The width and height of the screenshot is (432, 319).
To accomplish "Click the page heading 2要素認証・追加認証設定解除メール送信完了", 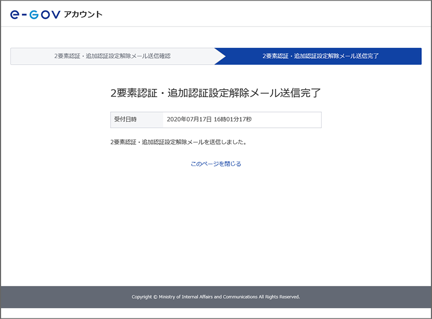I will (x=215, y=93).
